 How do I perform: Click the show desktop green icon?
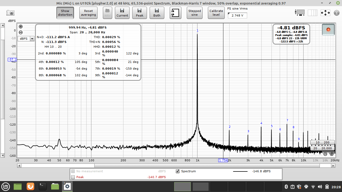(x=18, y=186)
